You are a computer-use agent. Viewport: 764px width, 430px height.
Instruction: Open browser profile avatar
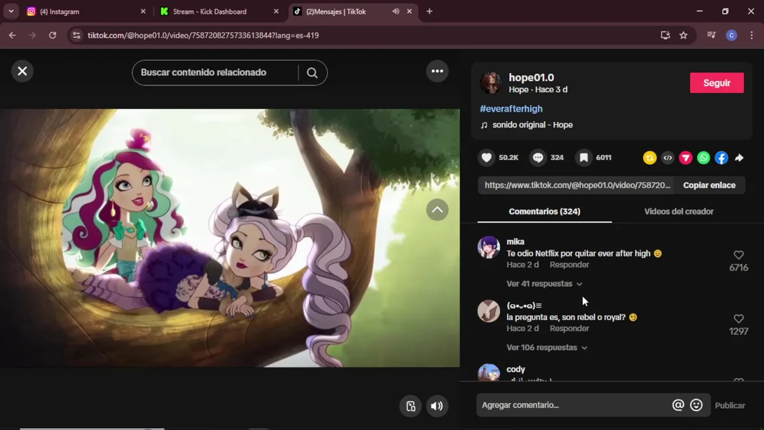(x=731, y=35)
